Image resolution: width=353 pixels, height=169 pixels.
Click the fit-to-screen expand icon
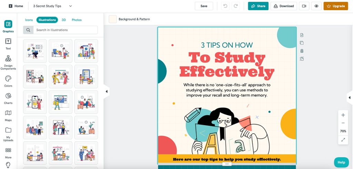coord(343,139)
